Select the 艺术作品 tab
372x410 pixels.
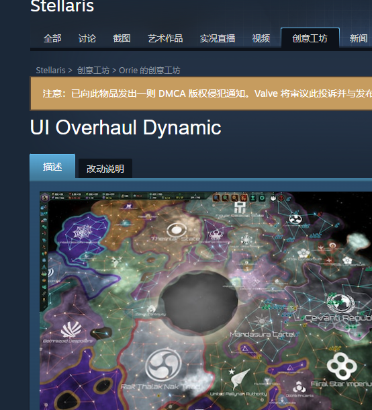coord(165,38)
